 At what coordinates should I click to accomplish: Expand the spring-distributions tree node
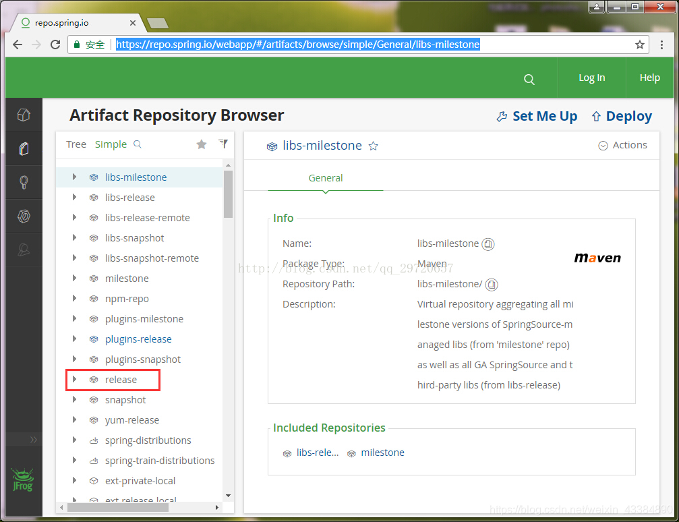[74, 440]
